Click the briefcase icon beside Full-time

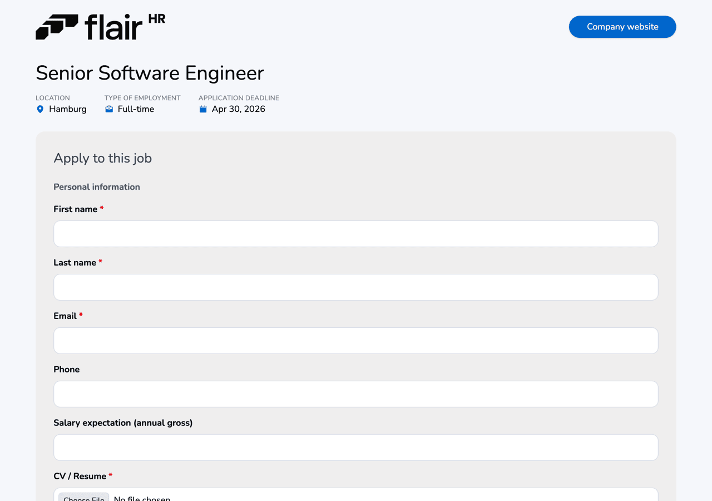click(x=109, y=109)
